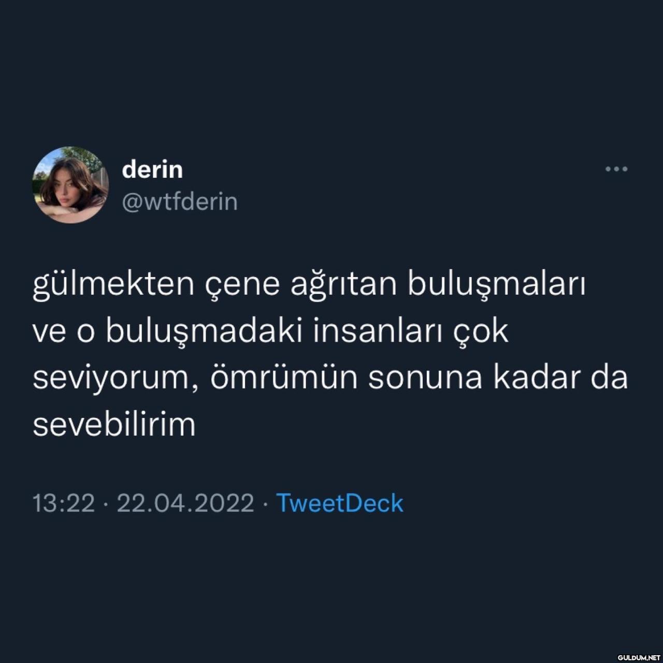
Task: Click the phrase çene ağrıtan
Action: click(301, 286)
